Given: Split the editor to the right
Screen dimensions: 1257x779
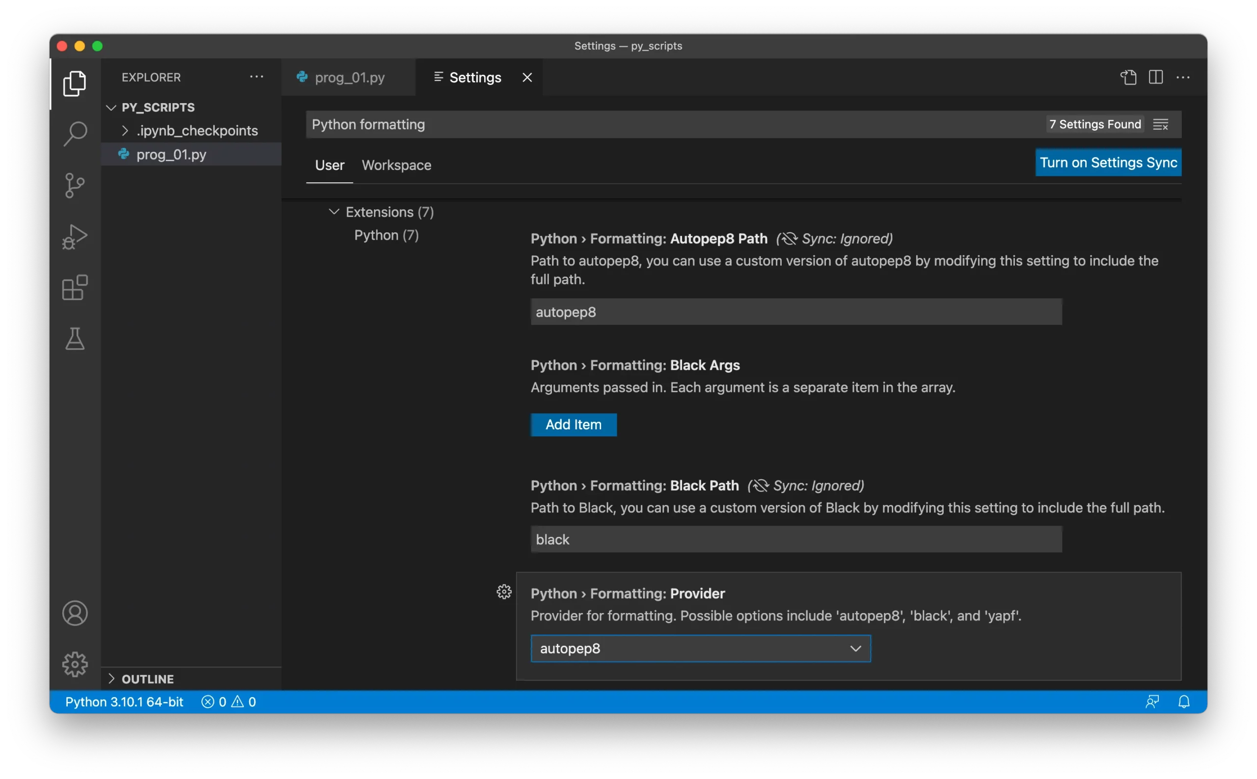Looking at the screenshot, I should pyautogui.click(x=1155, y=77).
